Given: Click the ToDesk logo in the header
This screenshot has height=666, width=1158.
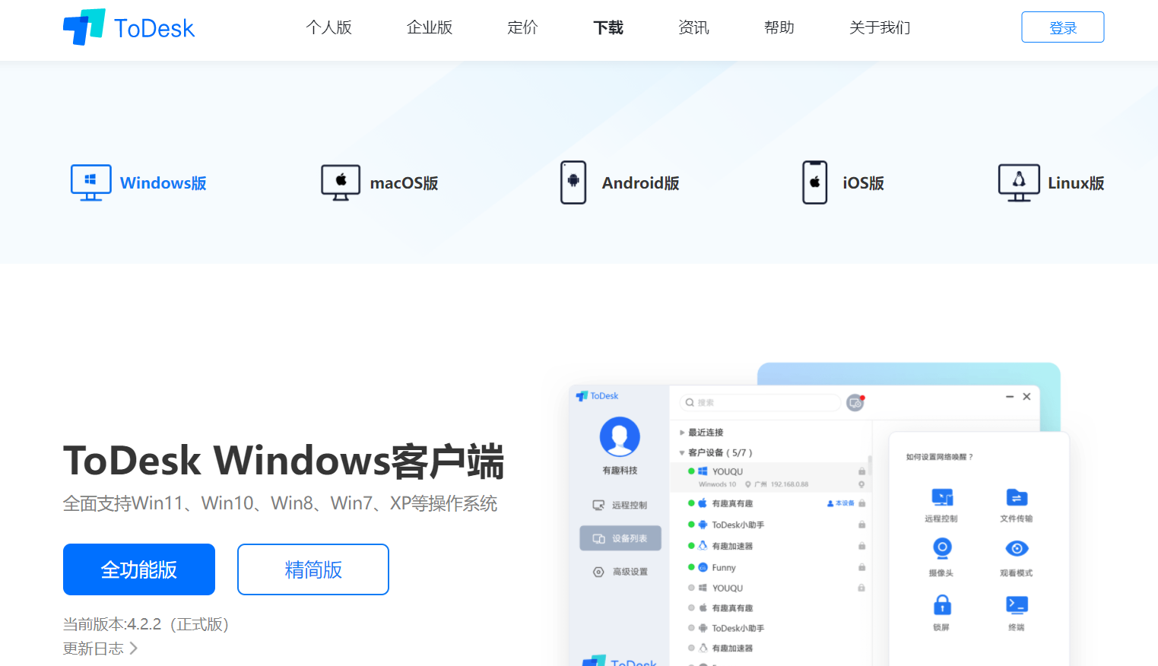Looking at the screenshot, I should click(128, 27).
